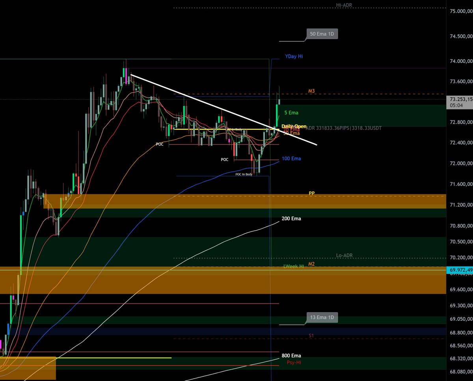Select the M3 pivot label
The height and width of the screenshot is (381, 473).
311,91
